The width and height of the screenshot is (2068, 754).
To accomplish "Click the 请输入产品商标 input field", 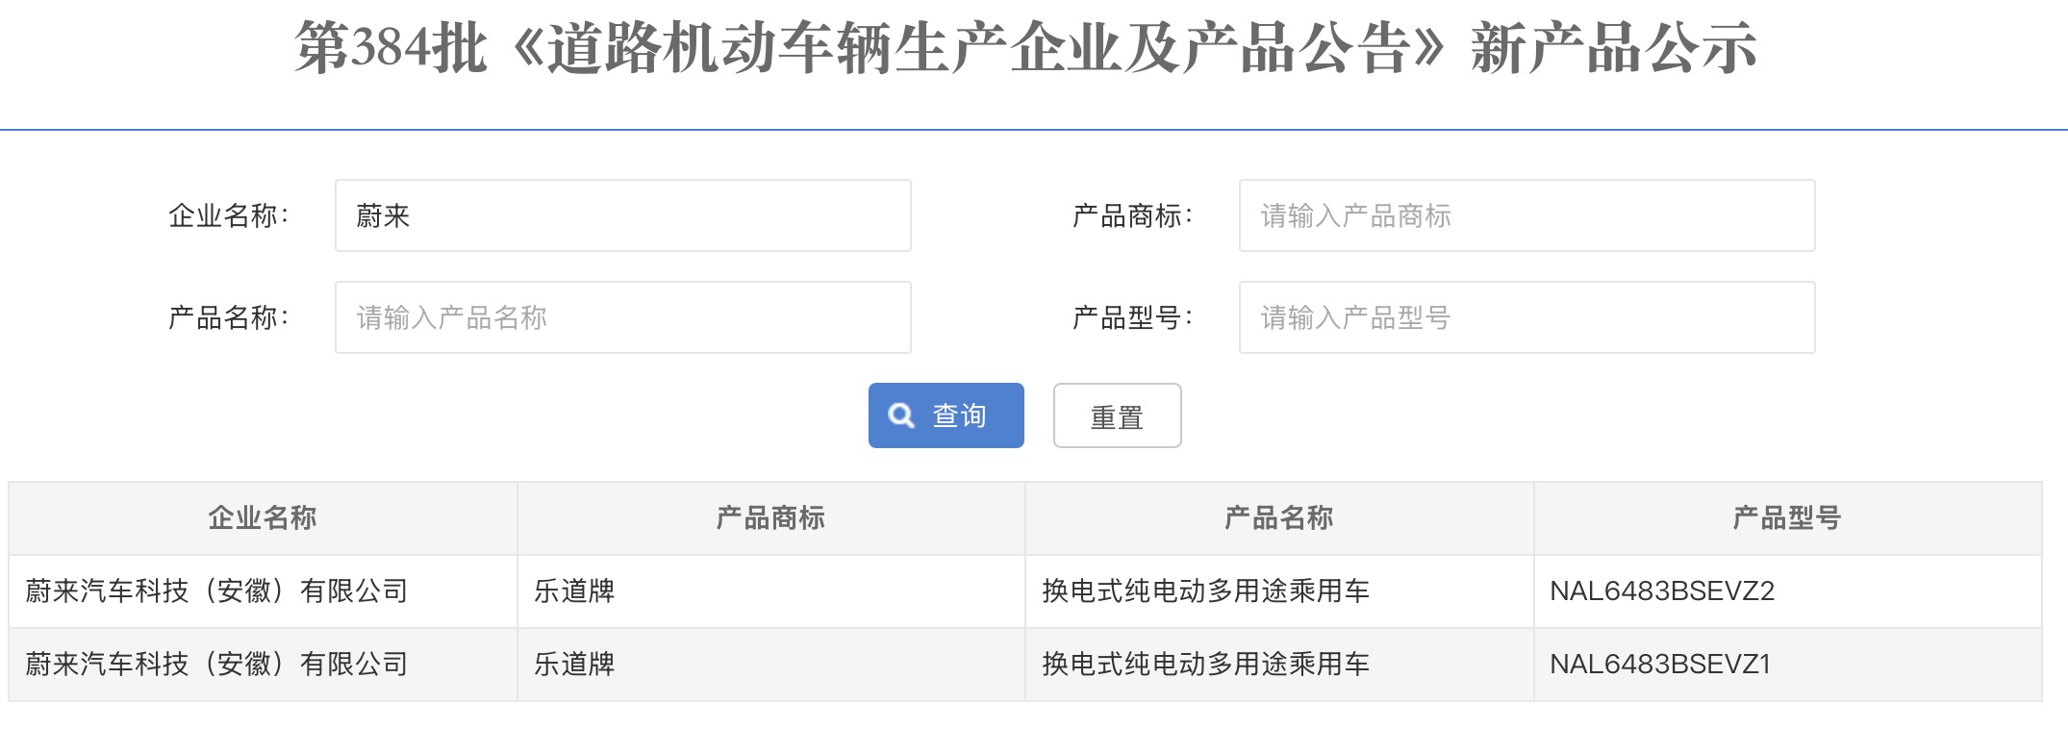I will (1526, 215).
